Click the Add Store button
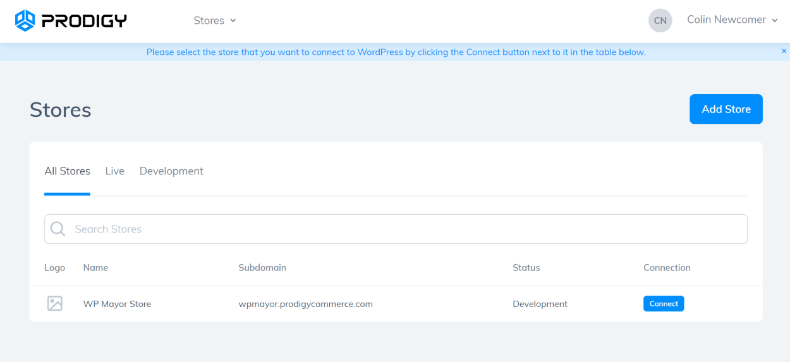This screenshot has height=362, width=790. point(726,109)
